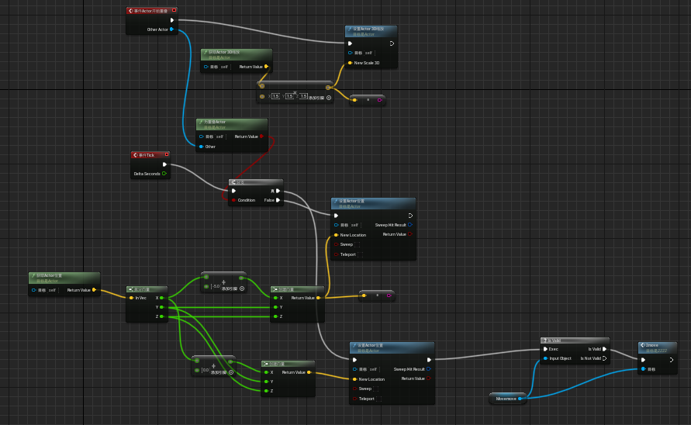
Task: Click the In Vec input pin
Action: (x=131, y=298)
